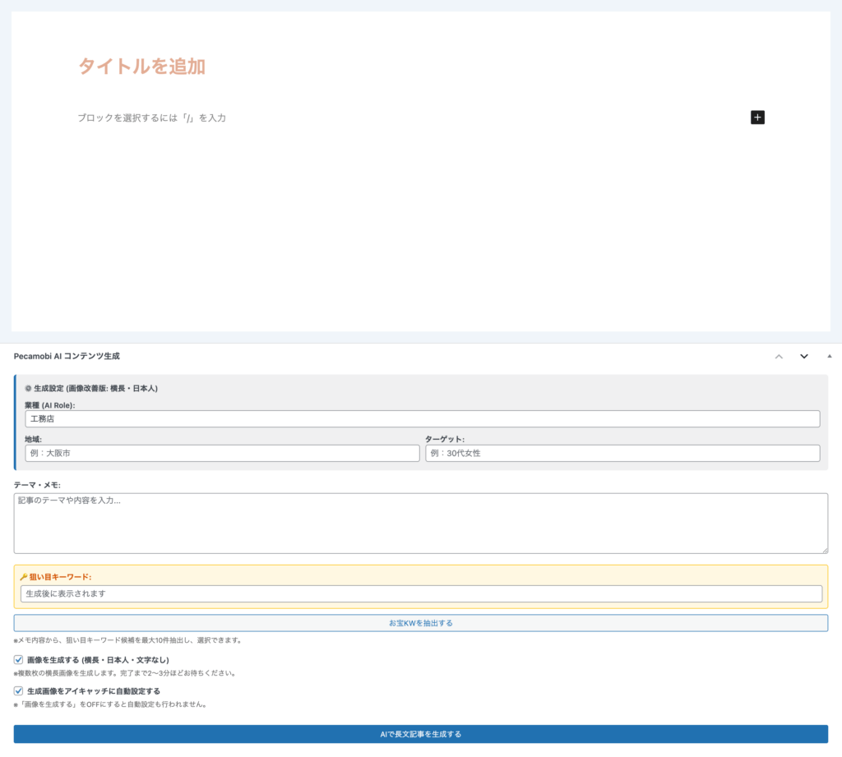Image resolution: width=842 pixels, height=757 pixels.
Task: Click the 画像を生成する (横長・日本人・文字なし) label text
Action: [x=98, y=659]
